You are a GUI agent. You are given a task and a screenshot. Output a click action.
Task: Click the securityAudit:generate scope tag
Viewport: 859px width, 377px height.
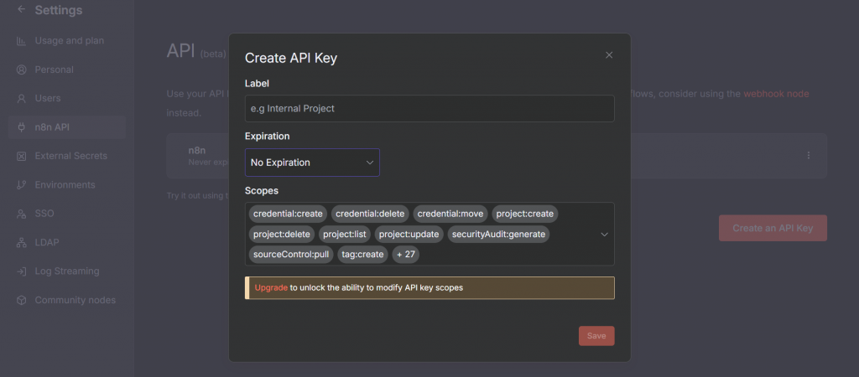click(498, 235)
